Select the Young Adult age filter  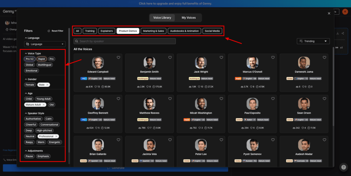[x=44, y=99]
